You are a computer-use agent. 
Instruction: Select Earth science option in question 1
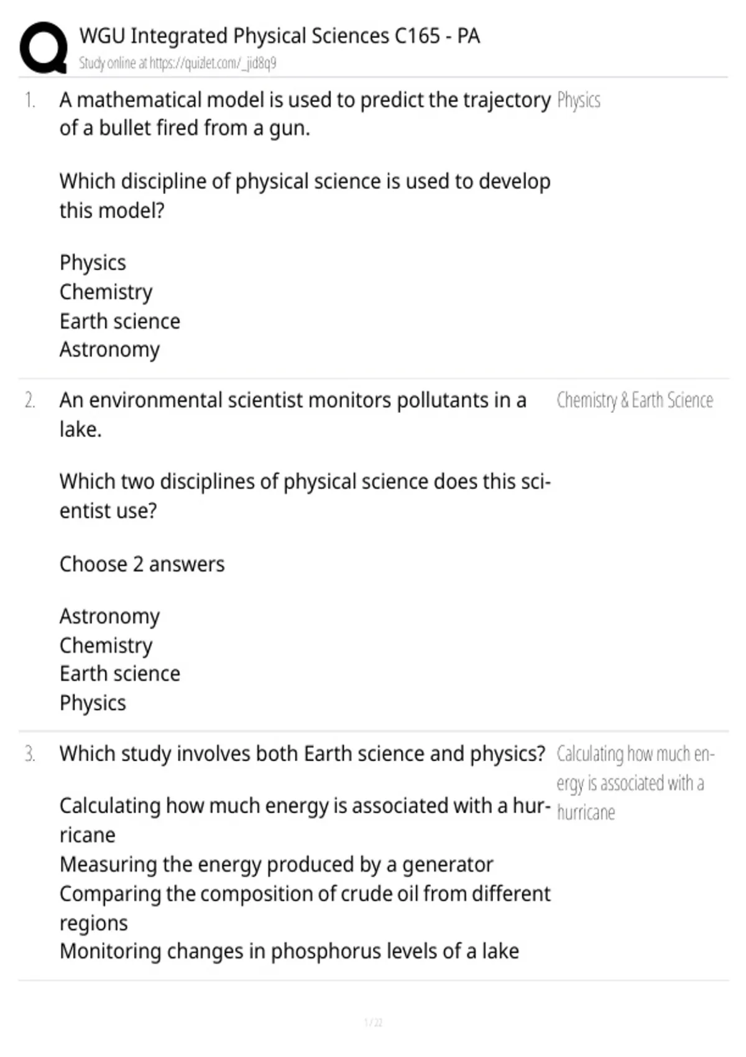pos(120,321)
